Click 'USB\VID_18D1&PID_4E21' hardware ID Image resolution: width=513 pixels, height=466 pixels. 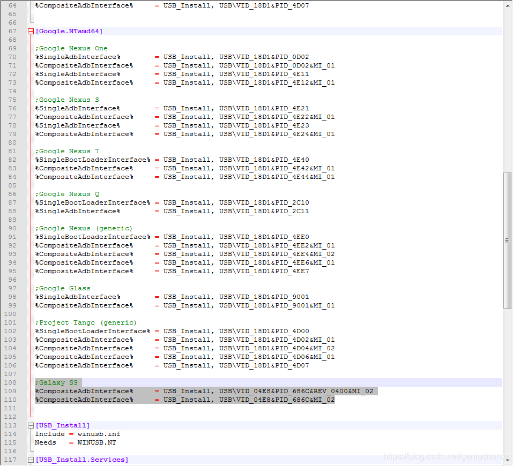click(264, 108)
